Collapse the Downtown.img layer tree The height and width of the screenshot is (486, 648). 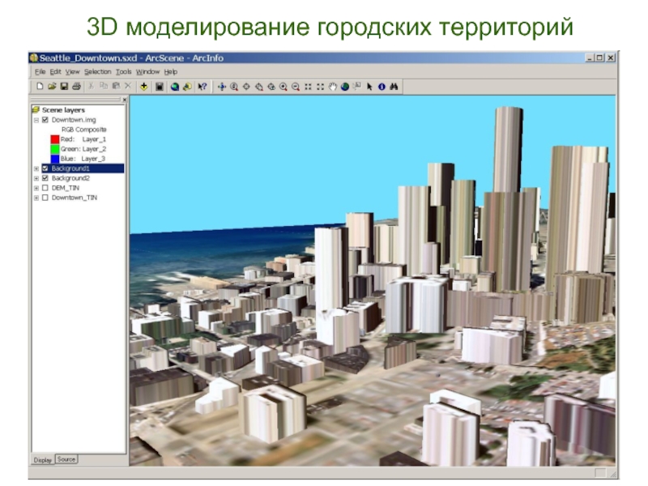tap(36, 120)
